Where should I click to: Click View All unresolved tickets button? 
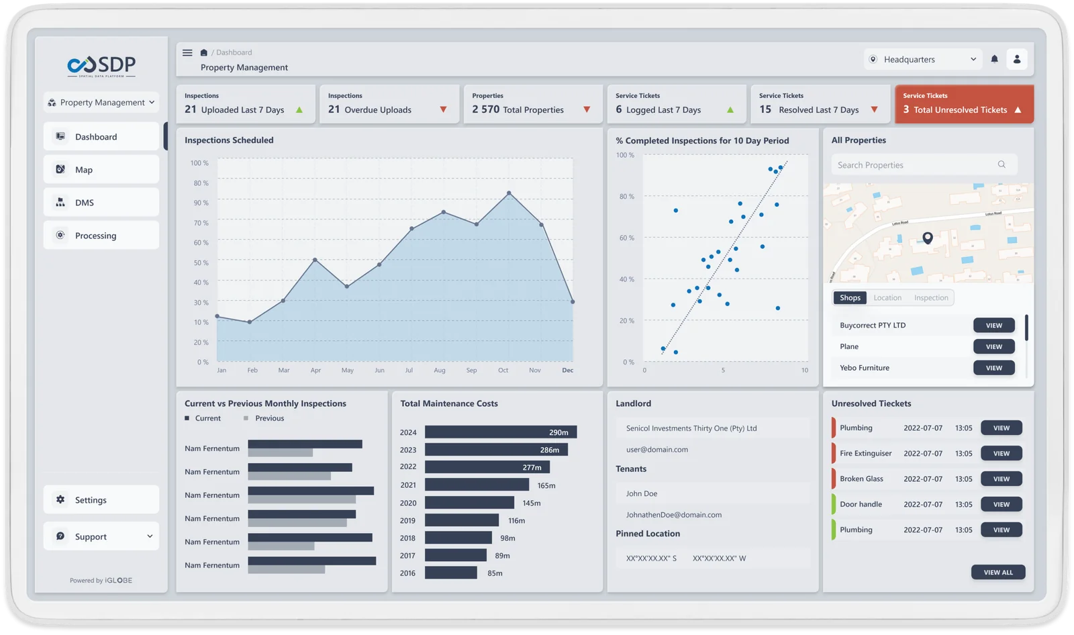coord(997,573)
